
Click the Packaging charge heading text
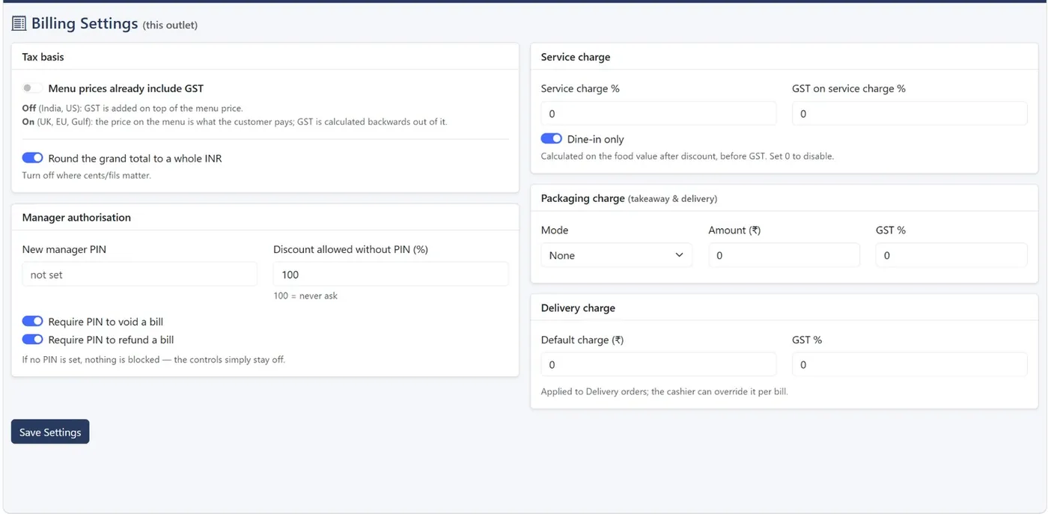[x=582, y=198]
